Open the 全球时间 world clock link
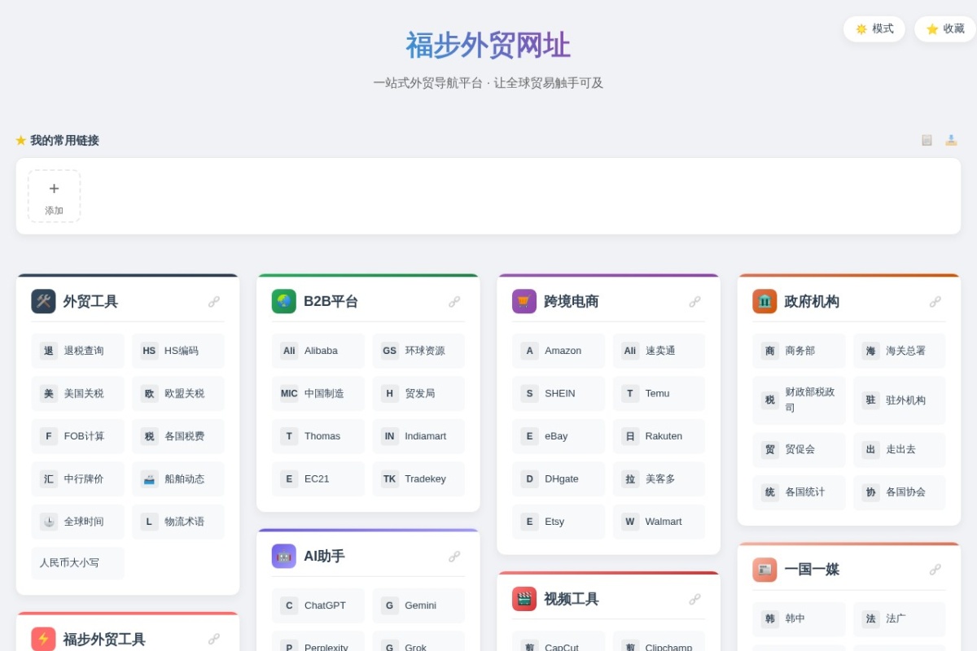Screen dimensions: 977x651 coord(78,522)
